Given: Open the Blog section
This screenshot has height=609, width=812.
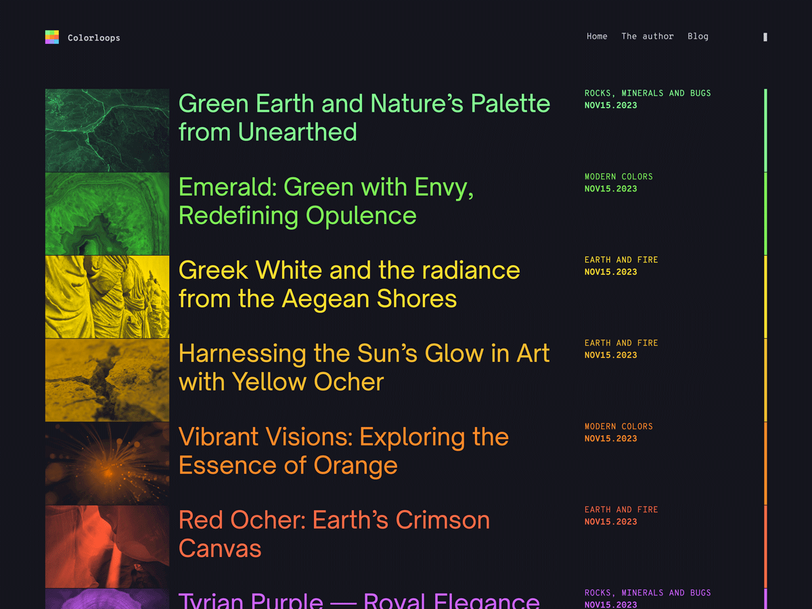Looking at the screenshot, I should (698, 37).
